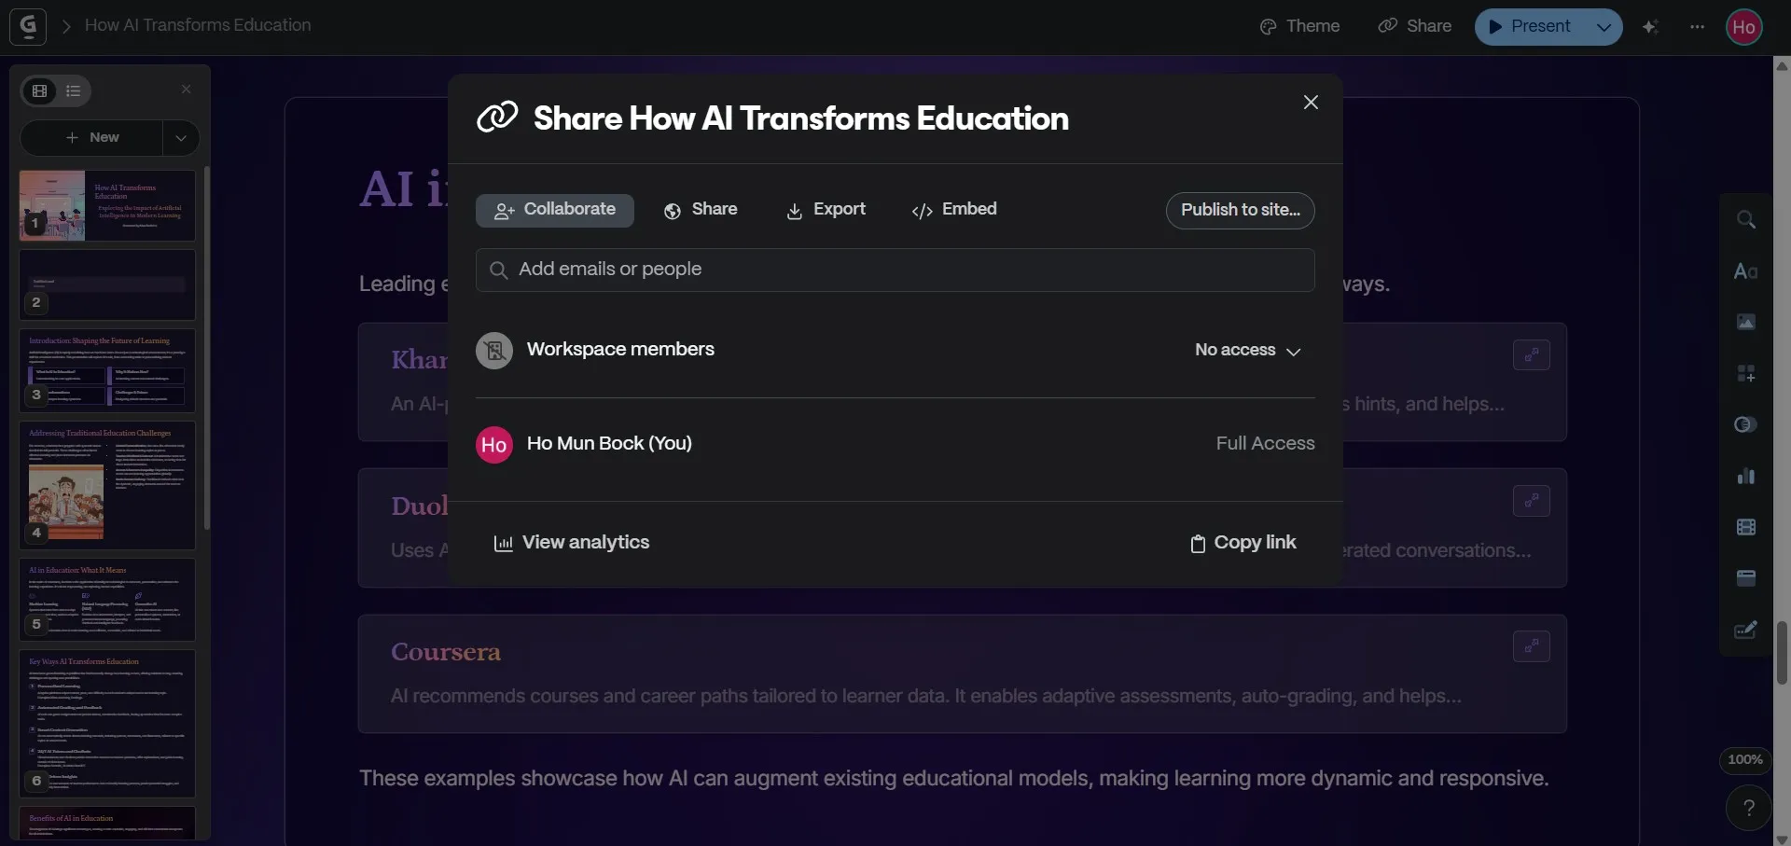Click the help question mark icon

[x=1749, y=808]
